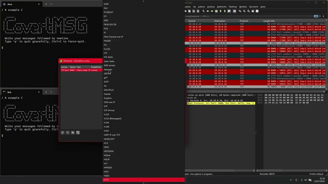This screenshot has height=184, width=328.
Task: Jump to first packet up arrow
Action: click(x=220, y=11)
